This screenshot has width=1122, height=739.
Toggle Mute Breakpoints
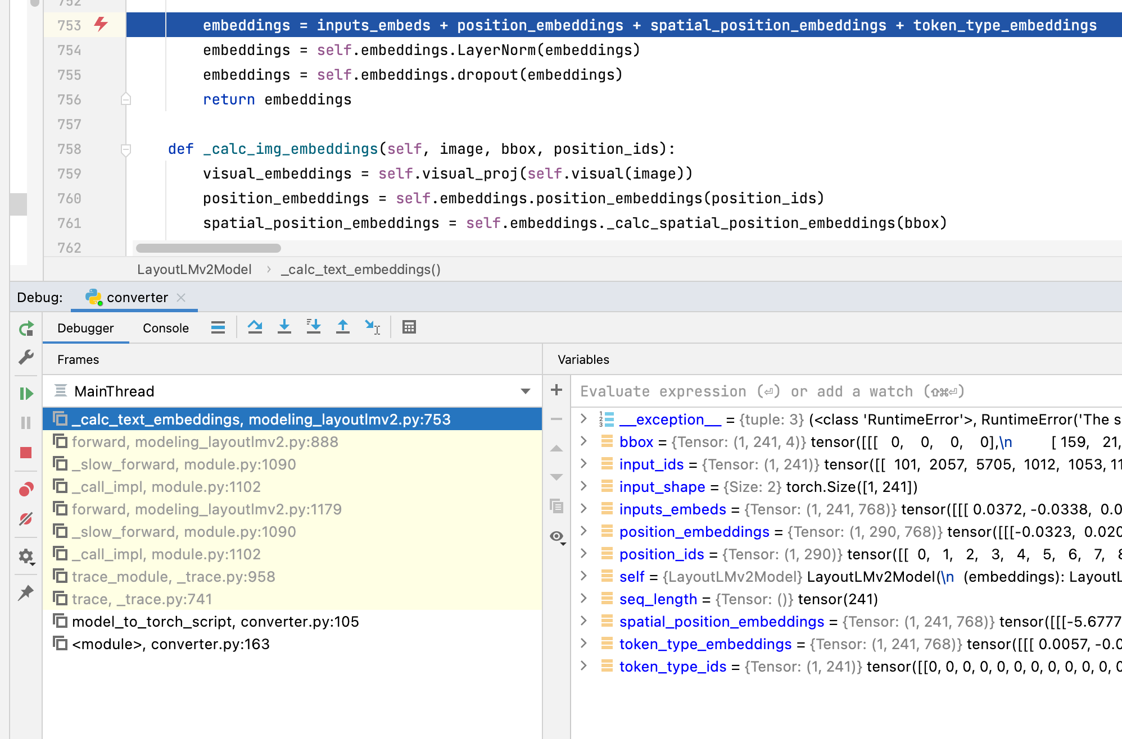pyautogui.click(x=26, y=519)
